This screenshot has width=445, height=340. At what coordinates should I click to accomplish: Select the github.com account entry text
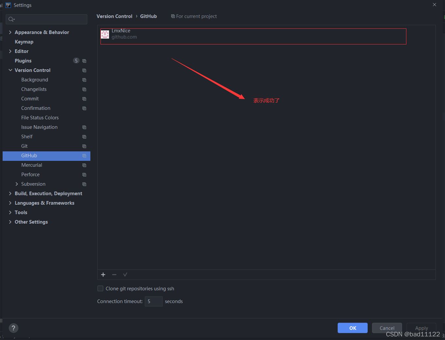coord(124,37)
